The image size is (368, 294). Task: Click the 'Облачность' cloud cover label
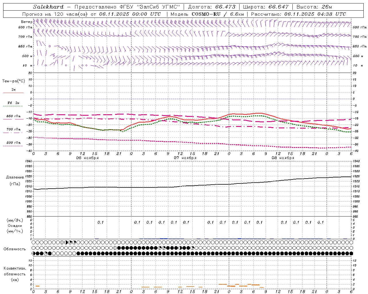15,249
